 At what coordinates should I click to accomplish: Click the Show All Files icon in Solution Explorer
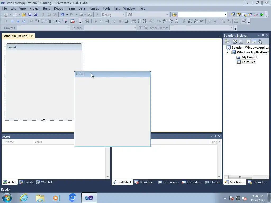point(235,41)
